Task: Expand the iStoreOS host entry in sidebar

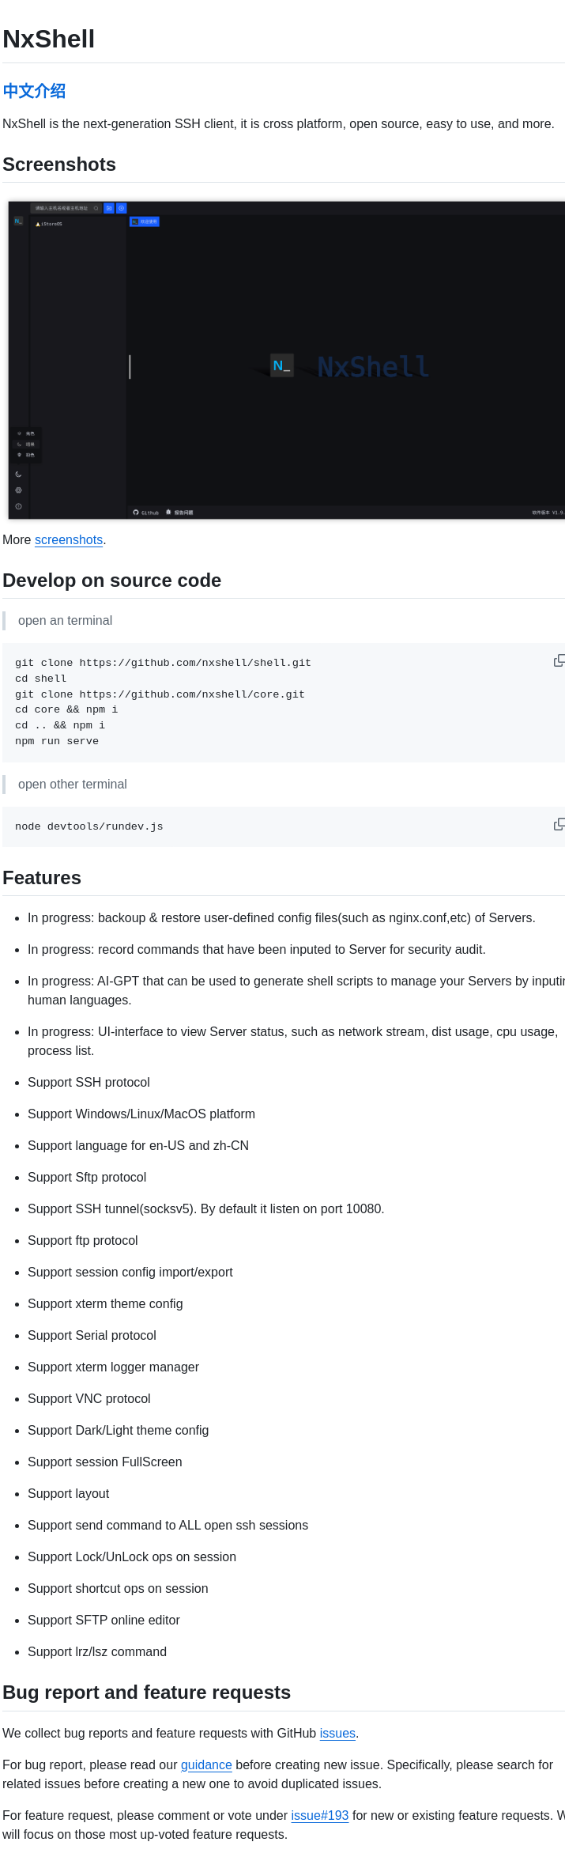Action: coord(50,223)
